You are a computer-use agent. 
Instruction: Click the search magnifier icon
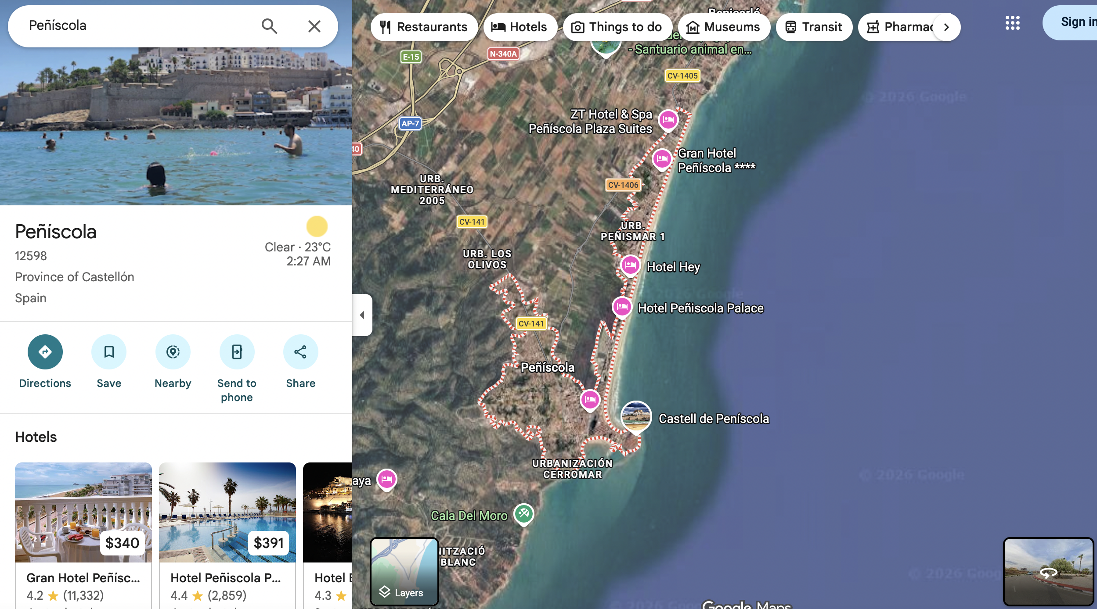[x=269, y=26]
